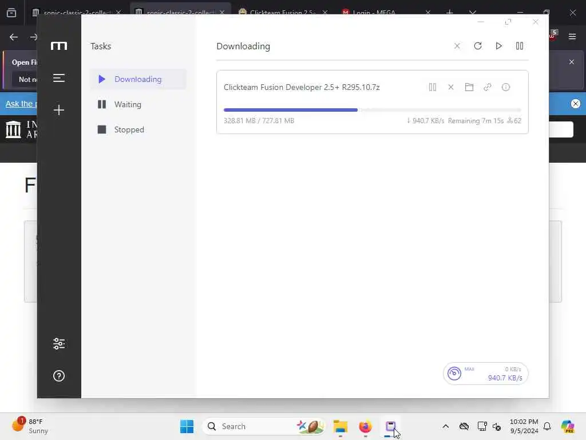Select the Stopped tasks category

[x=138, y=129]
